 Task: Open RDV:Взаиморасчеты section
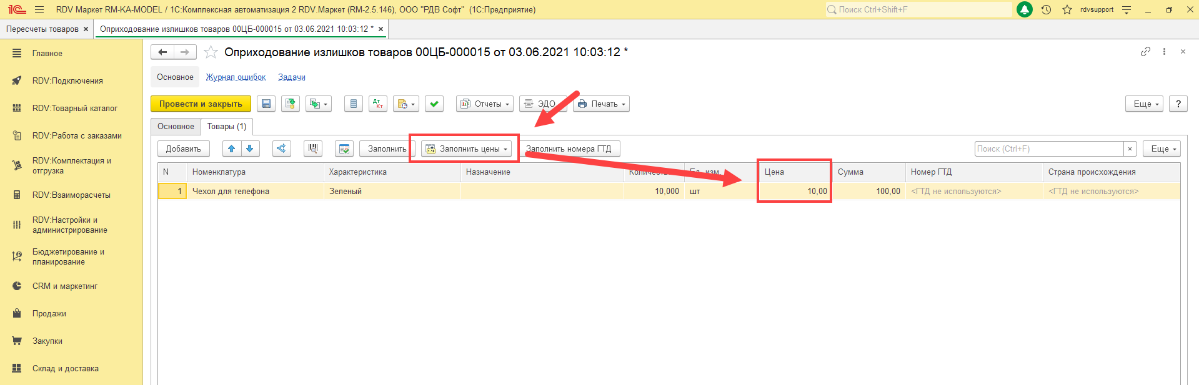(x=71, y=195)
